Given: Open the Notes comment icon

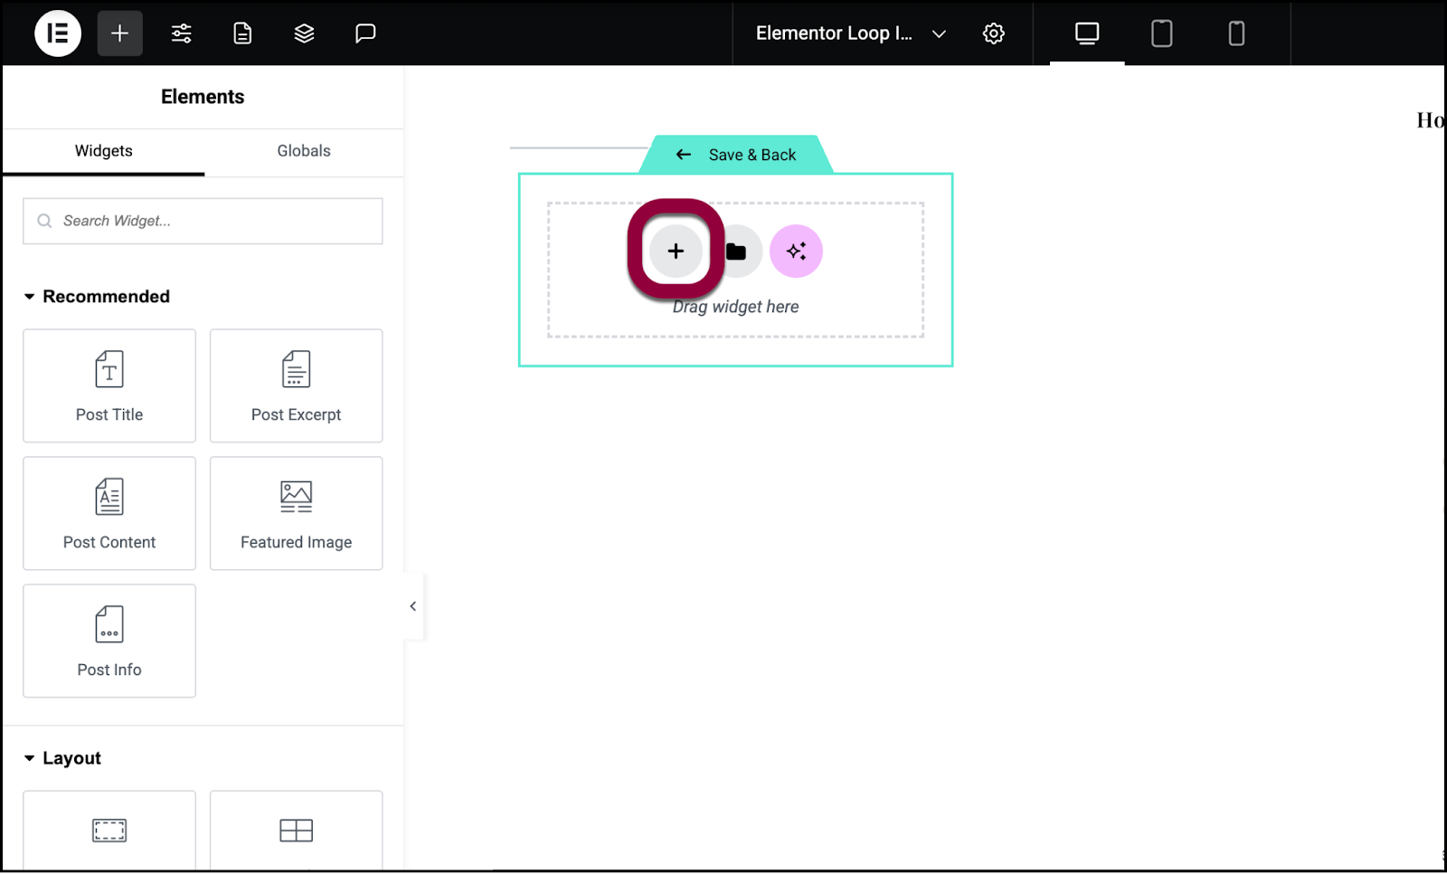Looking at the screenshot, I should pos(365,33).
